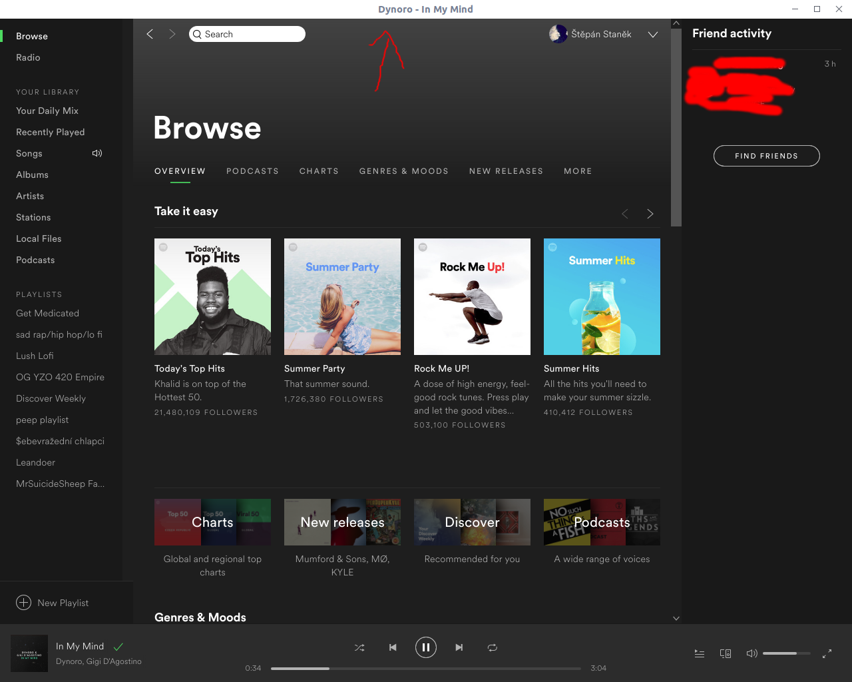This screenshot has height=682, width=852.
Task: Click inside the Search field
Action: [247, 33]
